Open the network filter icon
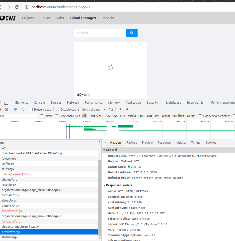Viewport: 235px width, 241px height. pyautogui.click(x=15, y=109)
